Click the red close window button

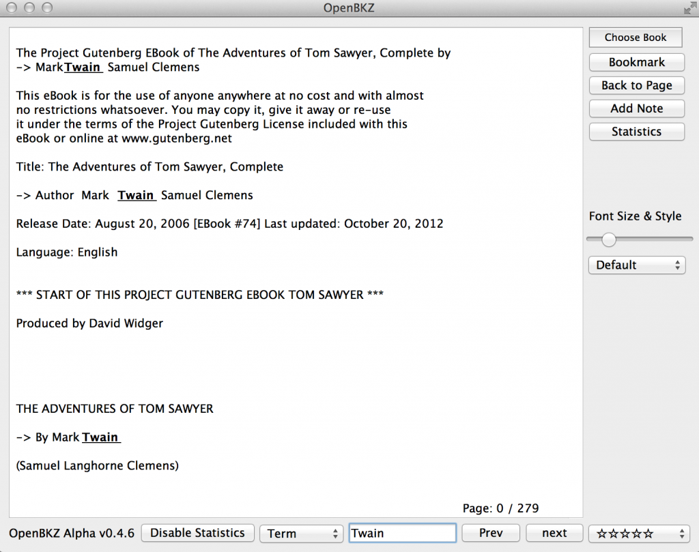(x=12, y=8)
